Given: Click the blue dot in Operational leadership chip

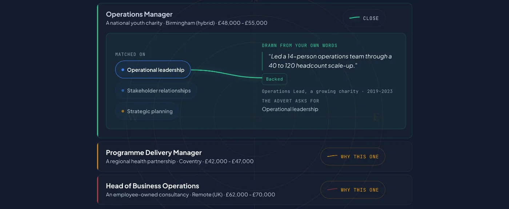Looking at the screenshot, I should pyautogui.click(x=123, y=70).
